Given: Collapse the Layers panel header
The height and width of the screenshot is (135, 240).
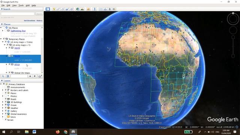Looking at the screenshot, I should coord(22,81).
